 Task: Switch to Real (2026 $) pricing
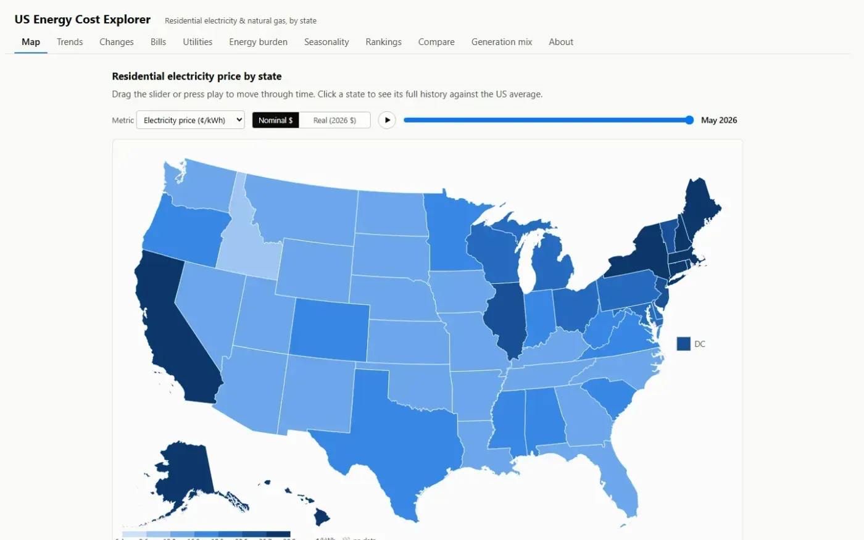[334, 120]
